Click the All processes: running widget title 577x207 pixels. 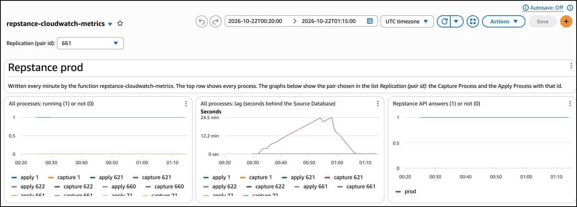pos(51,103)
